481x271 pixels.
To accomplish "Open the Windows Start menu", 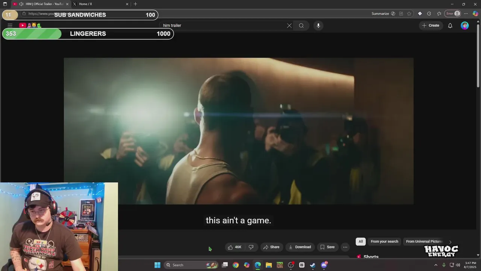I will pos(157,265).
